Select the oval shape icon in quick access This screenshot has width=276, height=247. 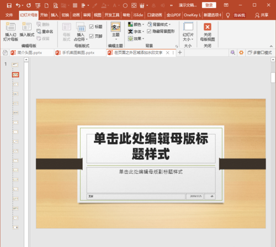(125, 6)
